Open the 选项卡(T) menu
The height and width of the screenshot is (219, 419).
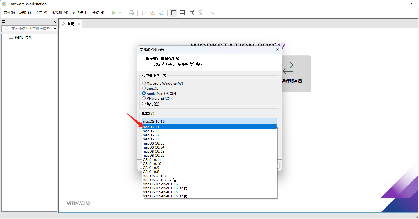[80, 13]
